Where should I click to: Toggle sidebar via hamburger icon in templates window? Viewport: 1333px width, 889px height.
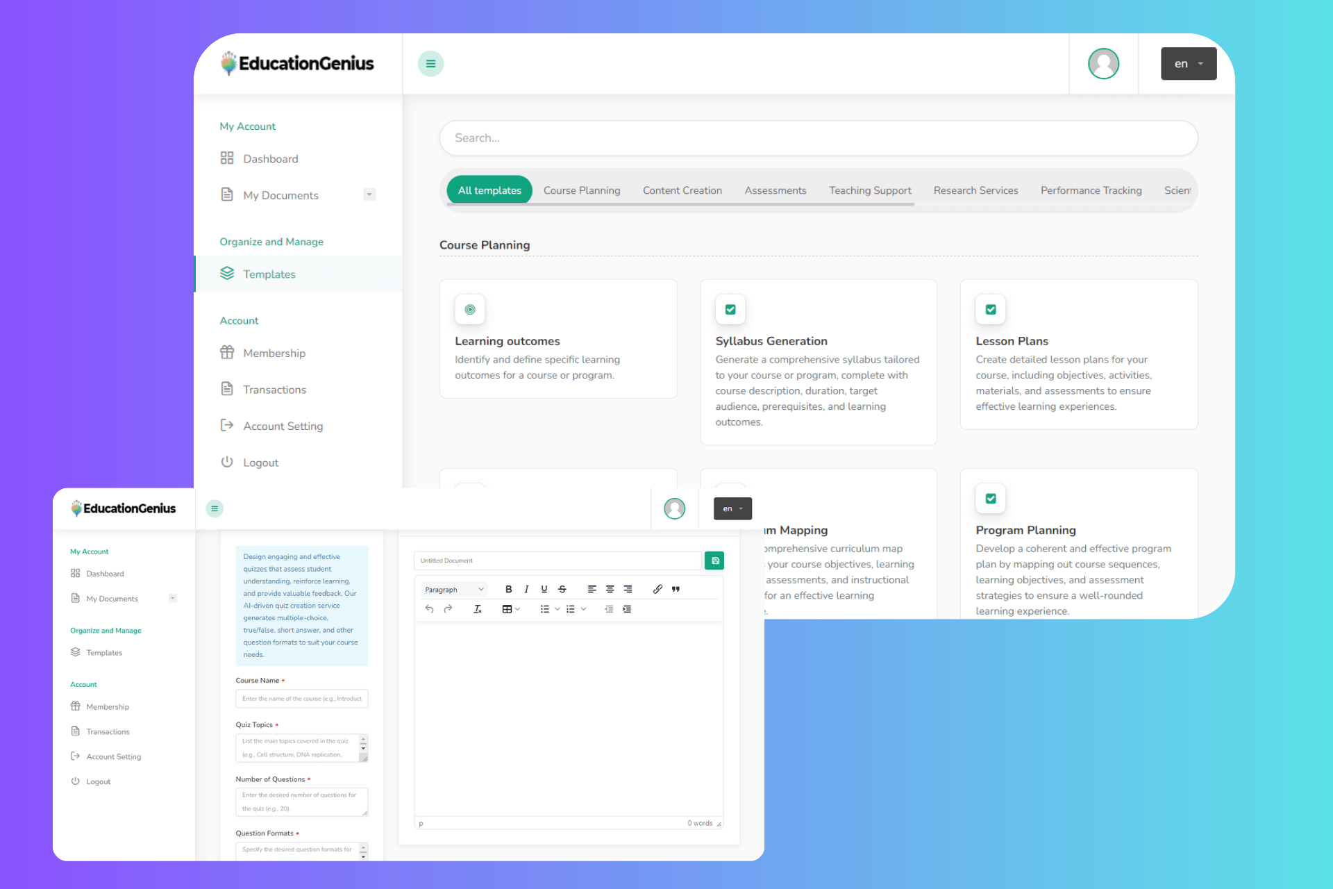(x=430, y=64)
